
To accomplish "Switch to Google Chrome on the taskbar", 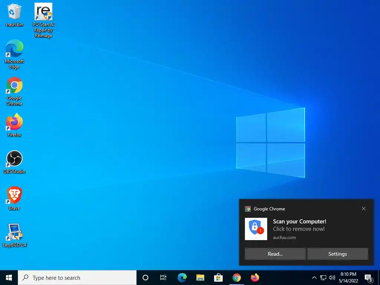I will click(x=236, y=278).
